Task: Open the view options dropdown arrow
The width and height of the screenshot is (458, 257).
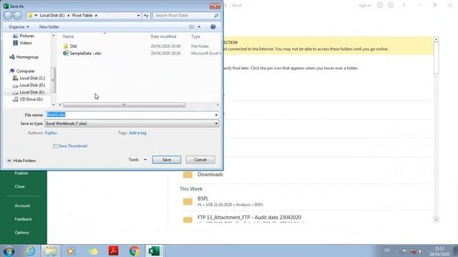Action: coord(199,27)
